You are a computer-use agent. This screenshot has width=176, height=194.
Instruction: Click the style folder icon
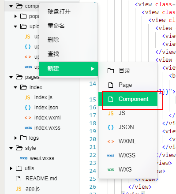click(x=19, y=148)
